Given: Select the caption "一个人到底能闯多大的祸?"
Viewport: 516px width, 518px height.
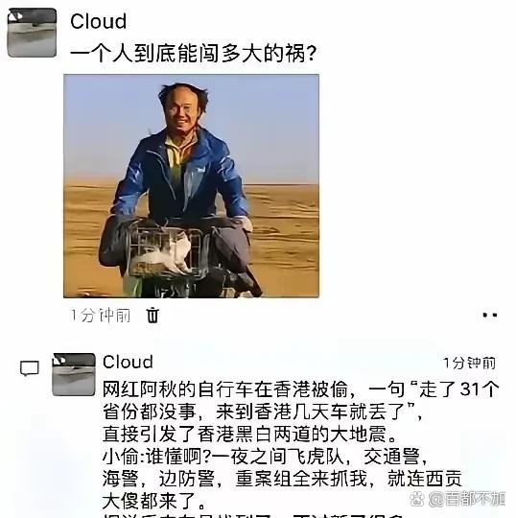Looking at the screenshot, I should click(193, 53).
